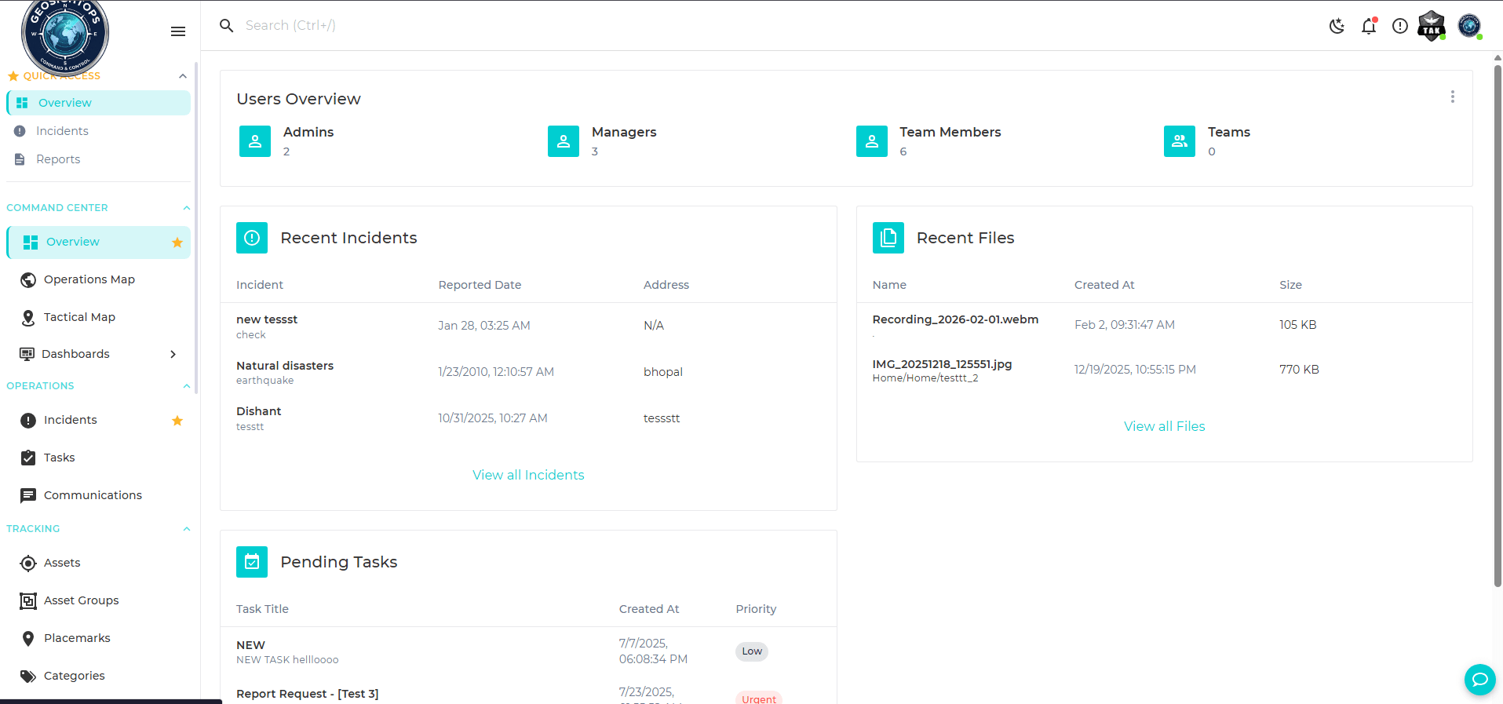Open Operations Map in sidebar

(x=89, y=279)
